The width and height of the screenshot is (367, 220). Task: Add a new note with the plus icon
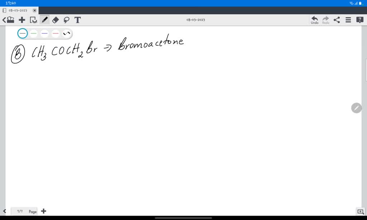tap(22, 20)
